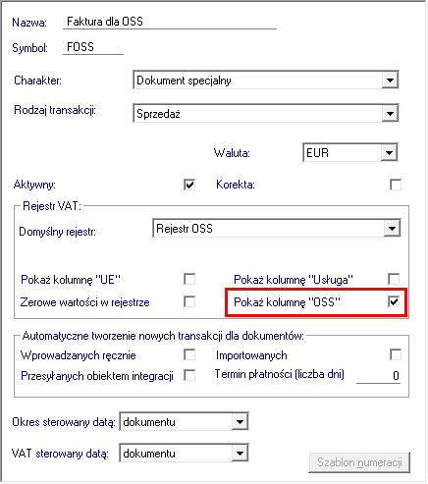Enable Zerowe wartości w rejestrze
Screen dimensions: 428x484
[189, 301]
